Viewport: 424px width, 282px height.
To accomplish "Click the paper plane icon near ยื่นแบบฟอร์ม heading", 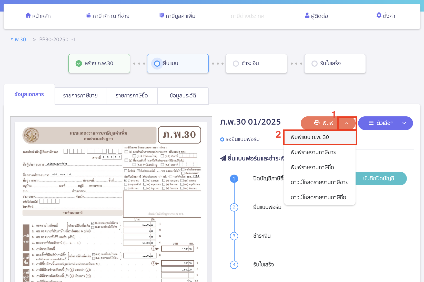I will coord(223,158).
